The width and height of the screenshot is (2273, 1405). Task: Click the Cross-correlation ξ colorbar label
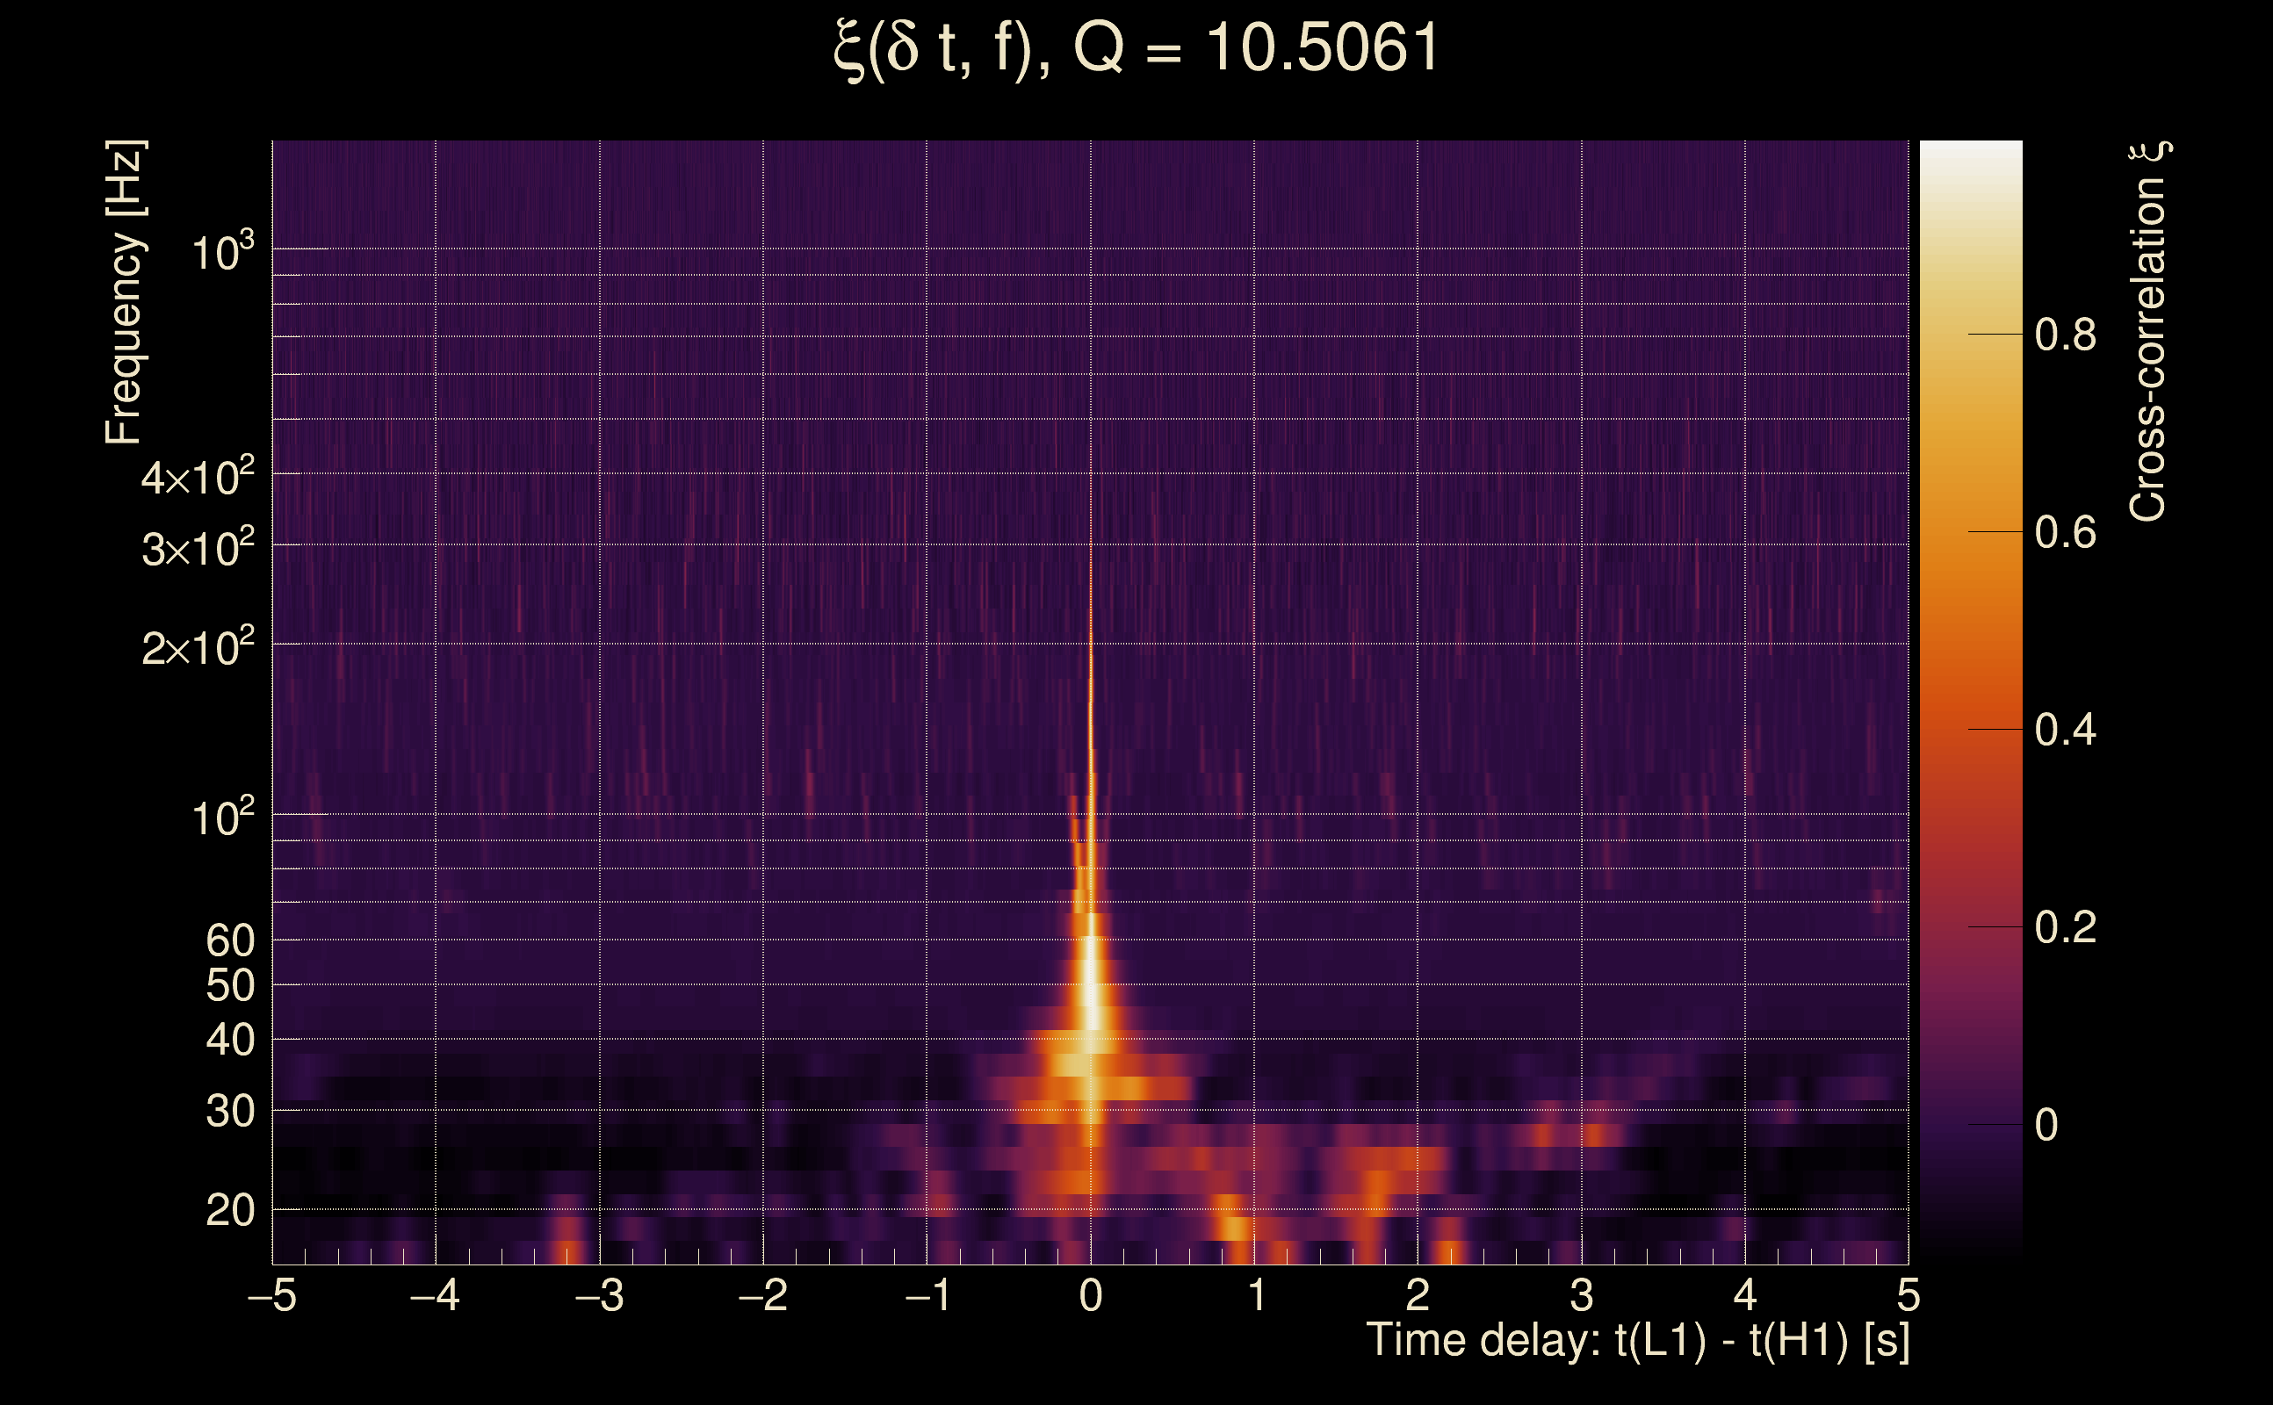point(2147,332)
